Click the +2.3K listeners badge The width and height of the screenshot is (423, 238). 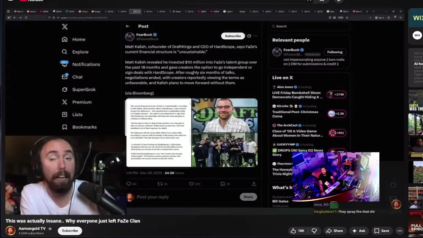(x=336, y=114)
